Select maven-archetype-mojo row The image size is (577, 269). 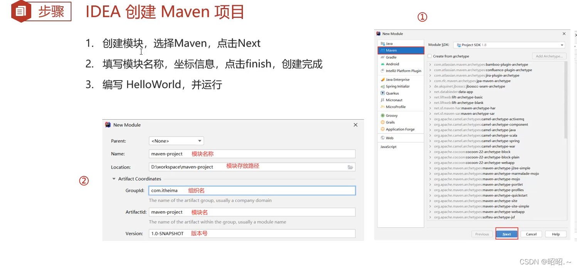click(x=495, y=179)
